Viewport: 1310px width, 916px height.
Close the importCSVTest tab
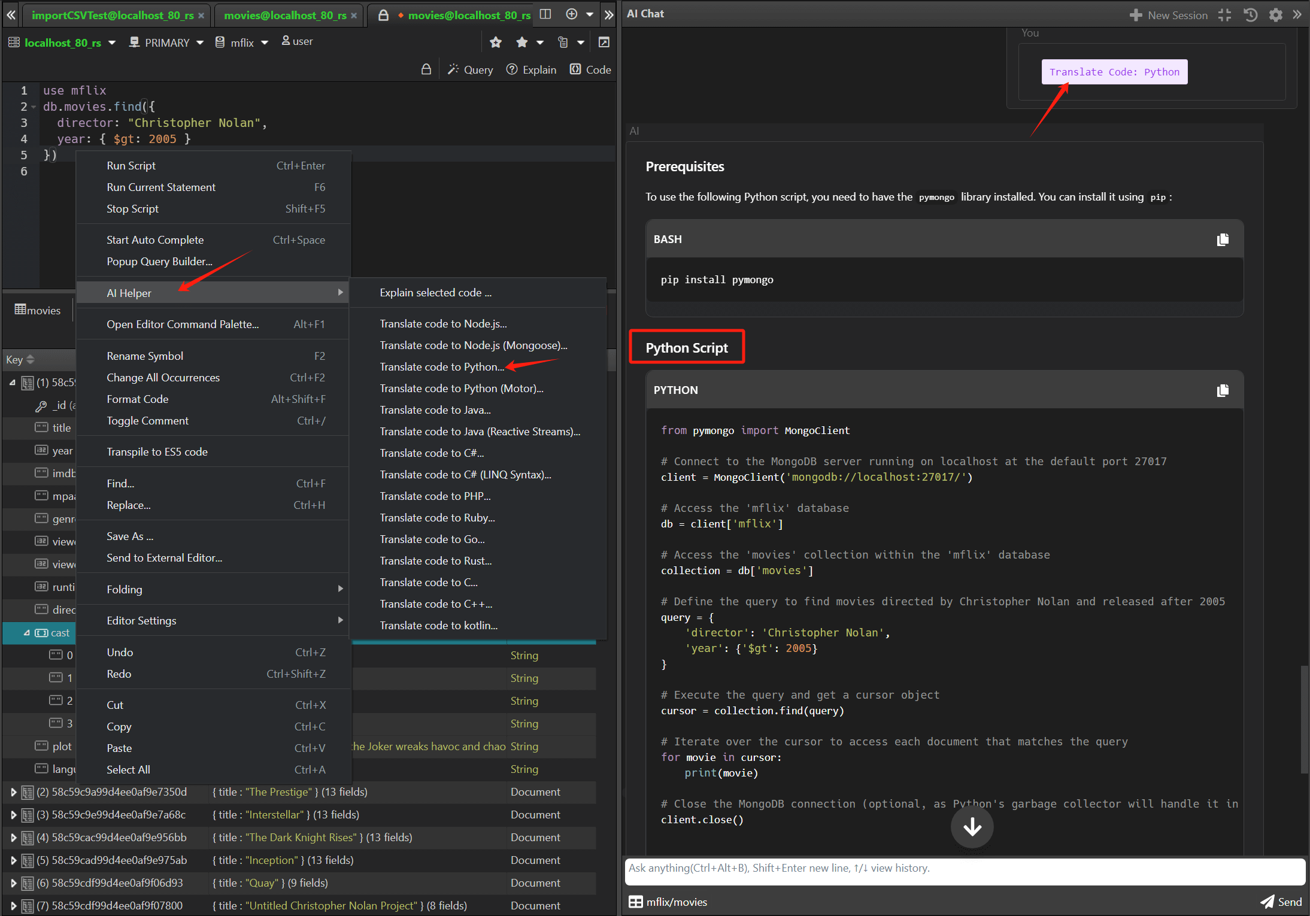coord(201,16)
